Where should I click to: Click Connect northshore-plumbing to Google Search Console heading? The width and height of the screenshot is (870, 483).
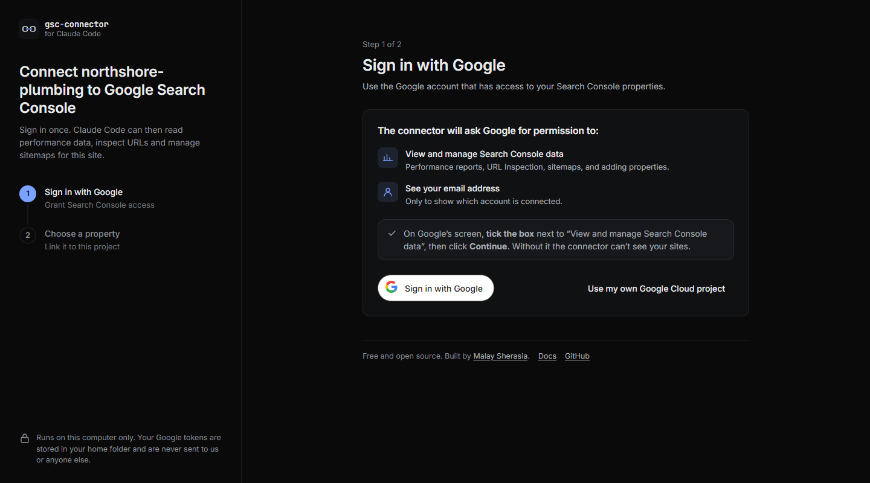[x=112, y=89]
